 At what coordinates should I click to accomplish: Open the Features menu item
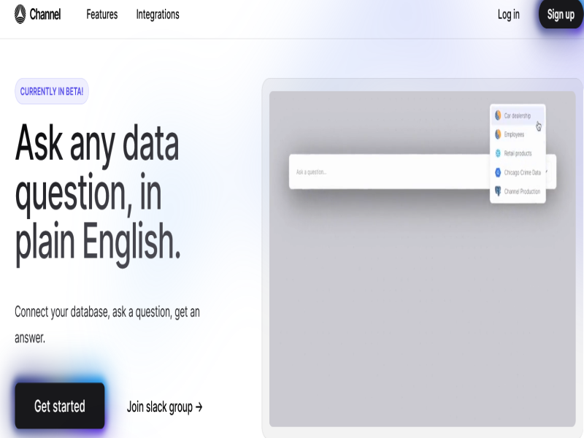pos(101,15)
